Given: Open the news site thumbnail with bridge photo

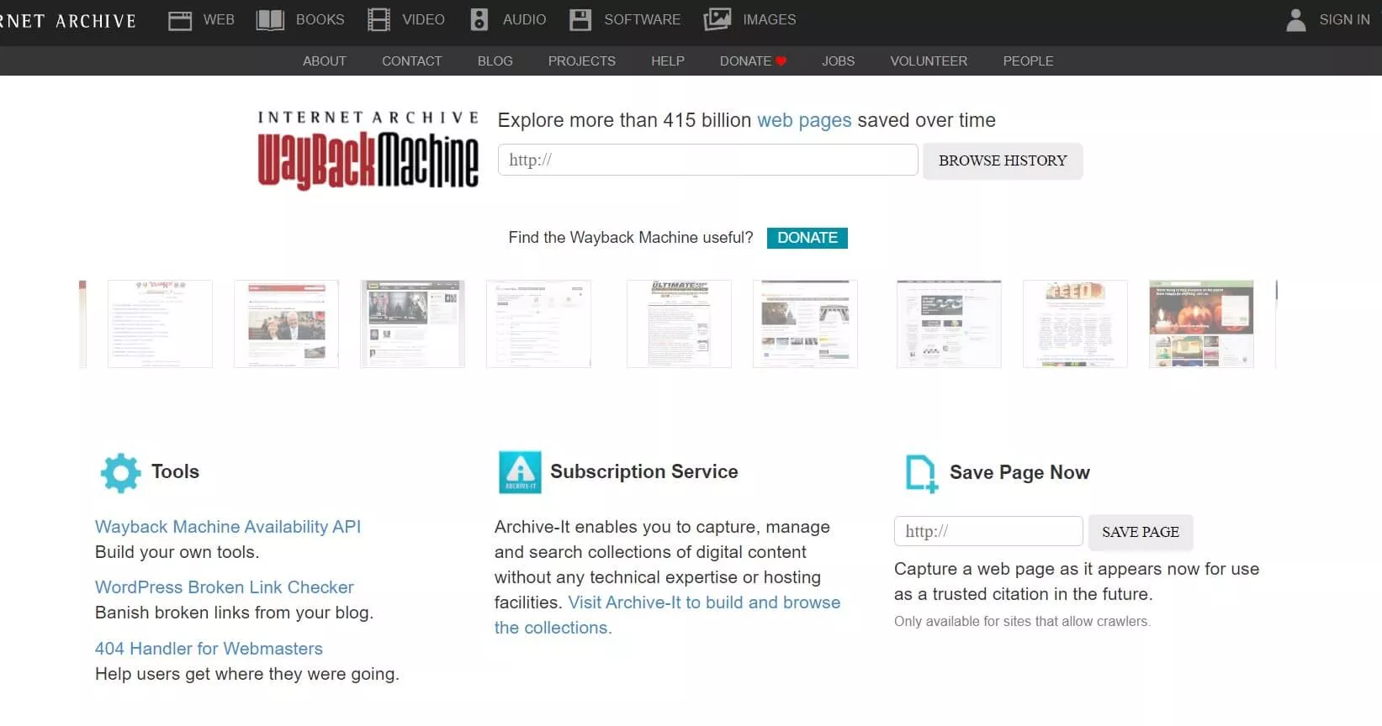Looking at the screenshot, I should (x=805, y=324).
